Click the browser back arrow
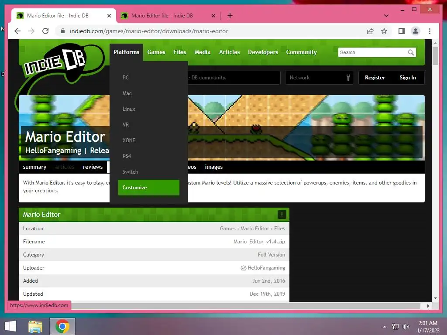Image resolution: width=447 pixels, height=335 pixels. [x=17, y=31]
